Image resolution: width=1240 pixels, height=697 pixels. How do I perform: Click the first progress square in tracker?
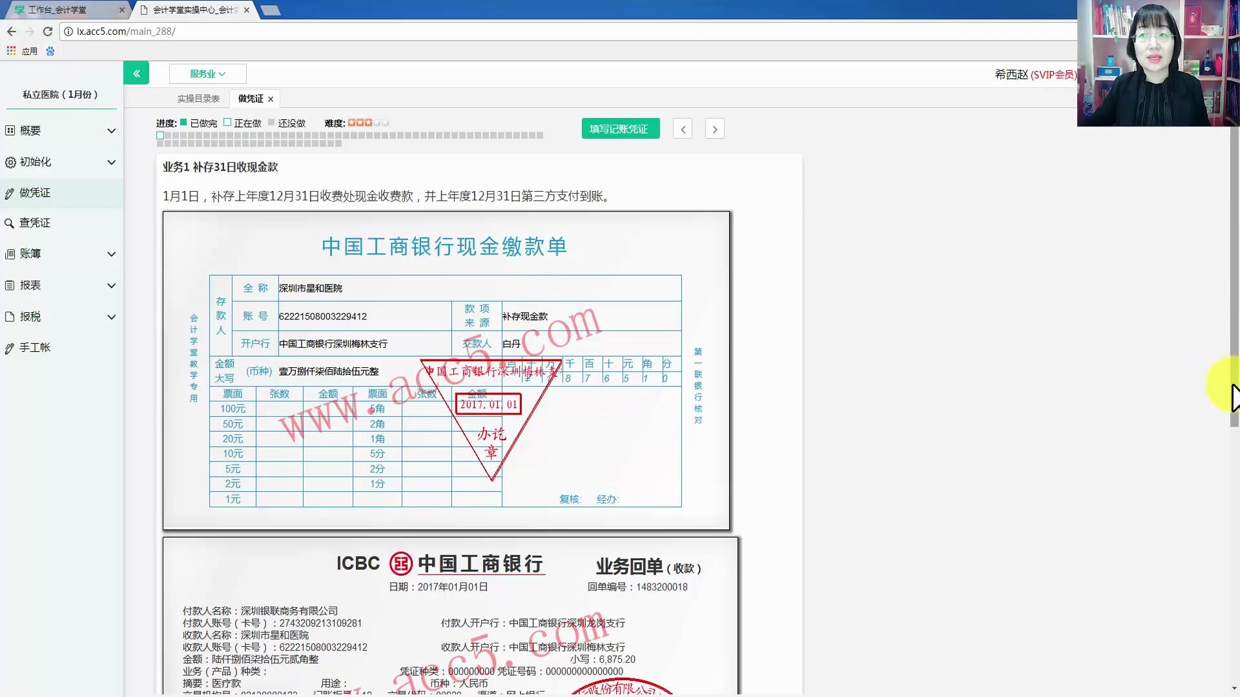tap(160, 136)
